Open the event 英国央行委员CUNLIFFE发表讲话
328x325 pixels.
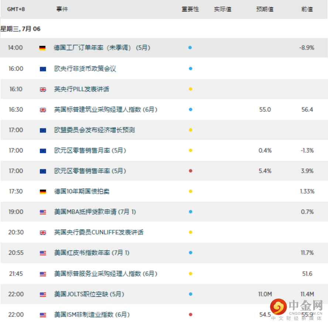point(99,232)
